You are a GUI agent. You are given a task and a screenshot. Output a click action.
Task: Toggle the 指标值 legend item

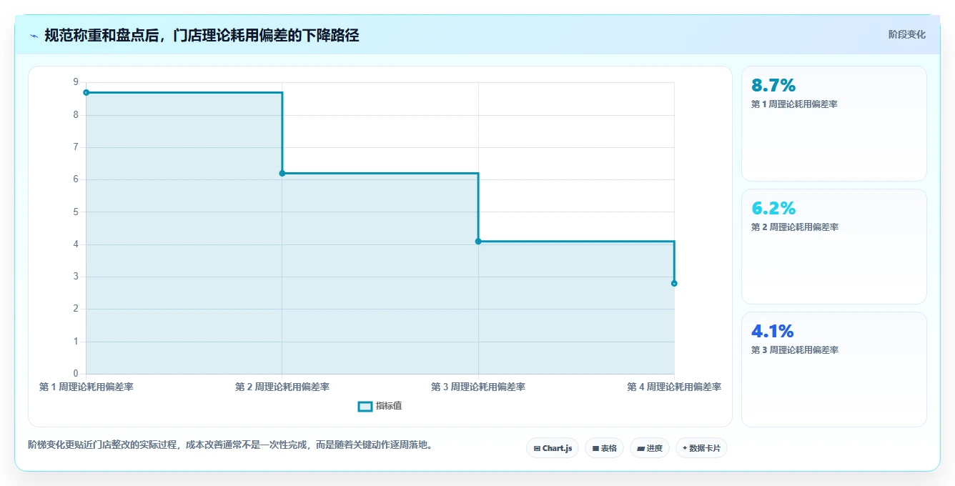380,406
